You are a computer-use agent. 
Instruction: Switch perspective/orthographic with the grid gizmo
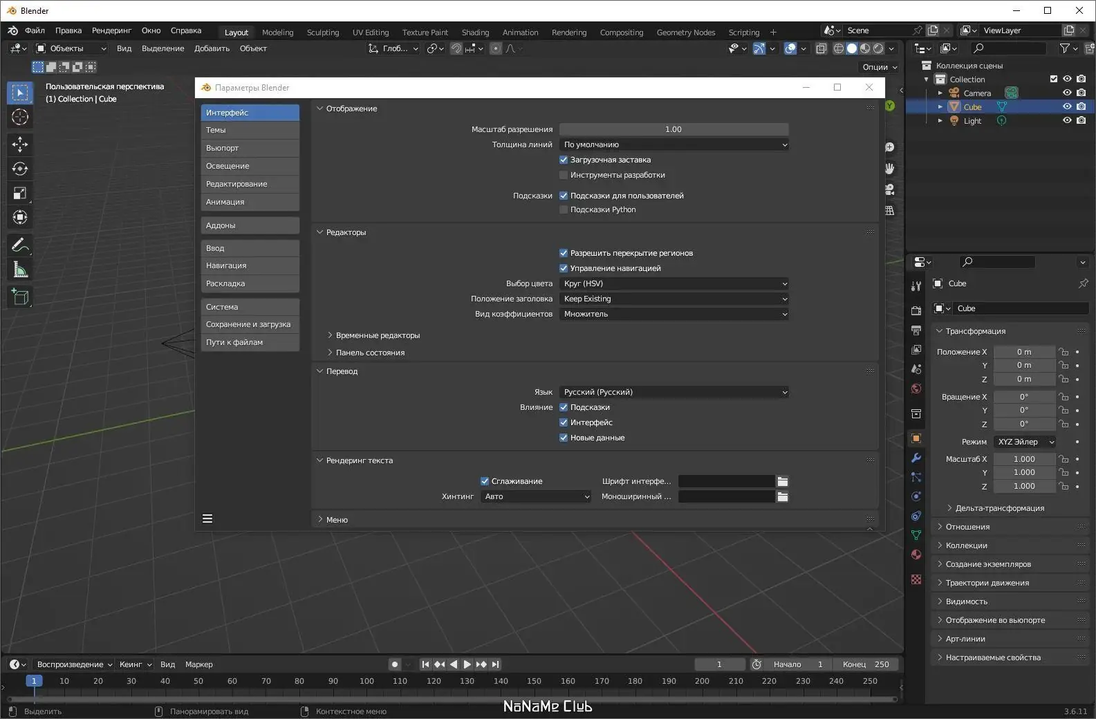(889, 210)
